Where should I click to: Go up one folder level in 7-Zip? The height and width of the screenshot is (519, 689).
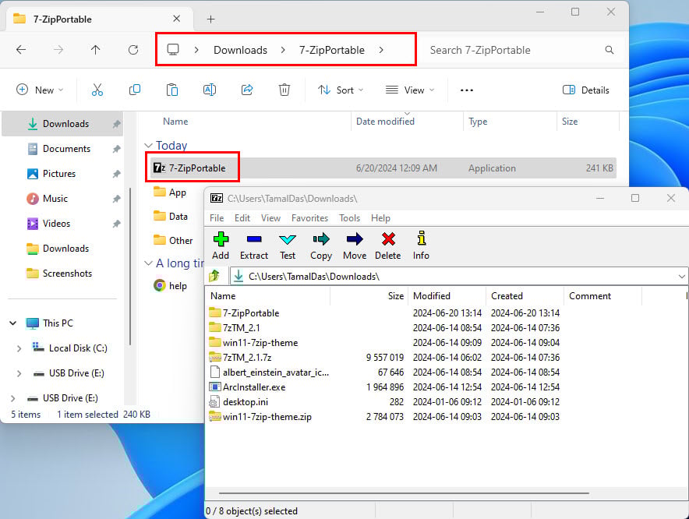(x=215, y=277)
